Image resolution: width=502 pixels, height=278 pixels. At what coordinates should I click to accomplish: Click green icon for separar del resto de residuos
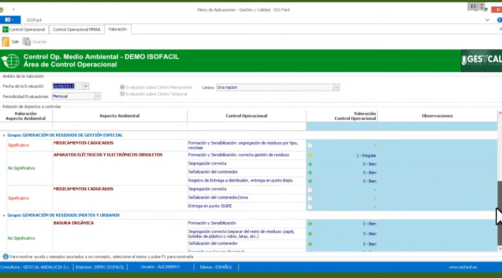click(x=310, y=234)
